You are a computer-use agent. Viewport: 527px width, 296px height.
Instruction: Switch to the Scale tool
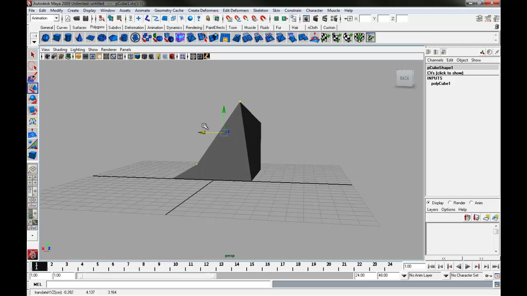(x=33, y=110)
